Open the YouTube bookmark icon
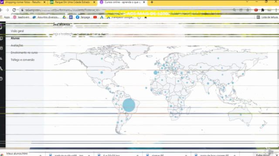279x156 pixels. tap(95, 17)
